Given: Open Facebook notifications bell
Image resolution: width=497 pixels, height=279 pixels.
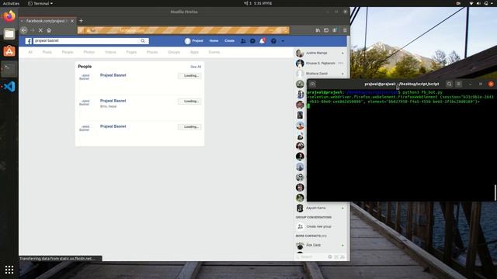Looking at the screenshot, I should 262,41.
